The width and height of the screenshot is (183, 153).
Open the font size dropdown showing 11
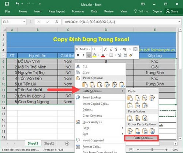coord(101,49)
